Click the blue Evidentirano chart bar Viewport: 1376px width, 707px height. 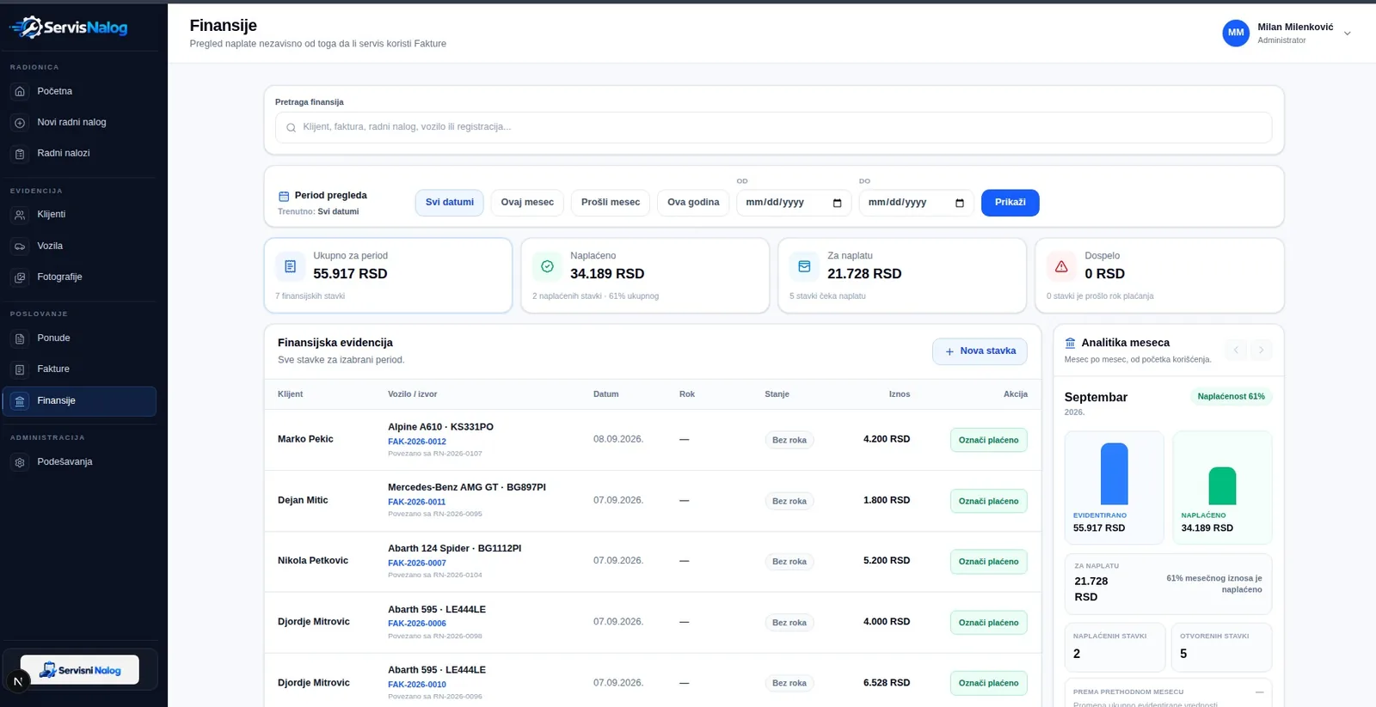click(1115, 473)
